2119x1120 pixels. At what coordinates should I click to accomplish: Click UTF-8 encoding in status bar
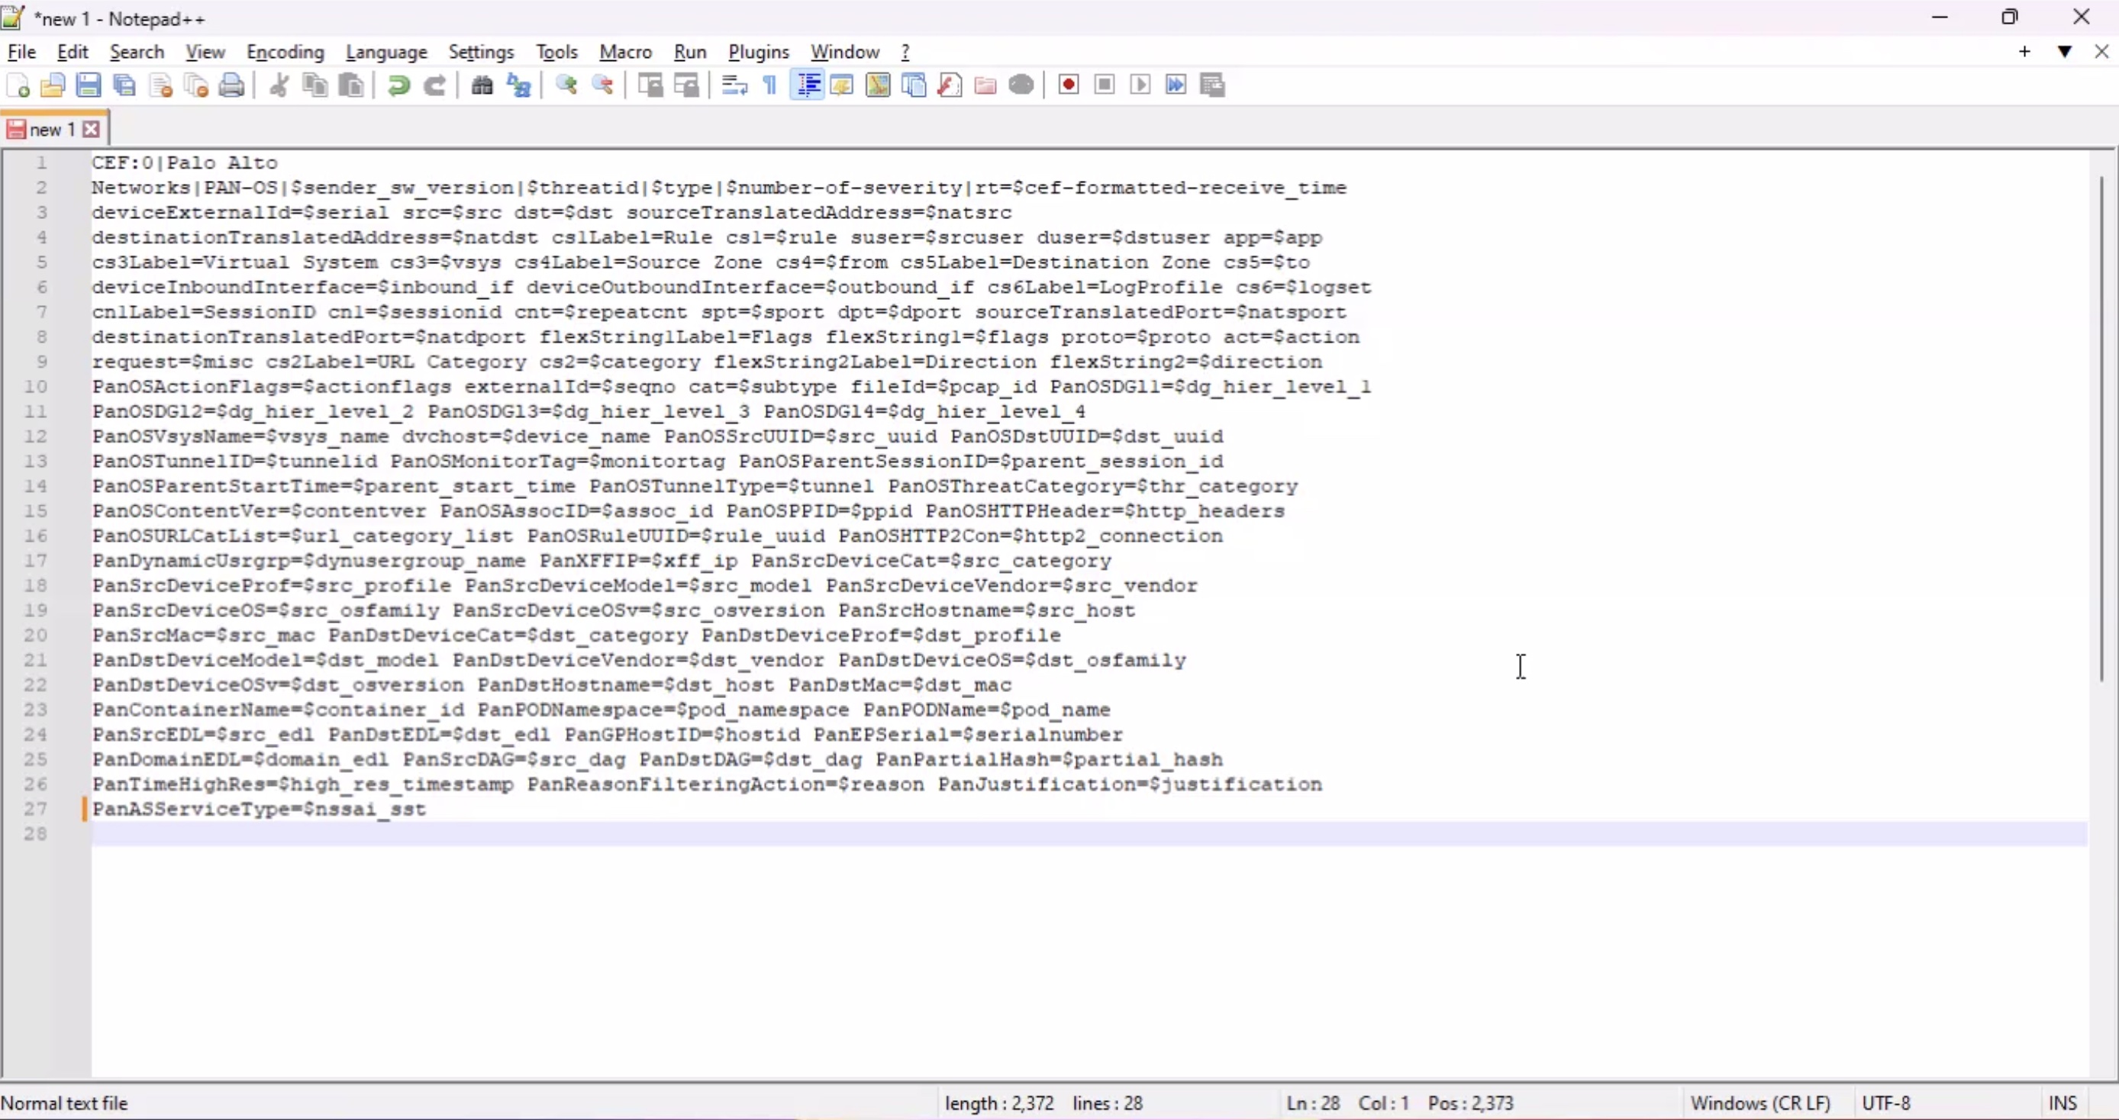(1885, 1102)
